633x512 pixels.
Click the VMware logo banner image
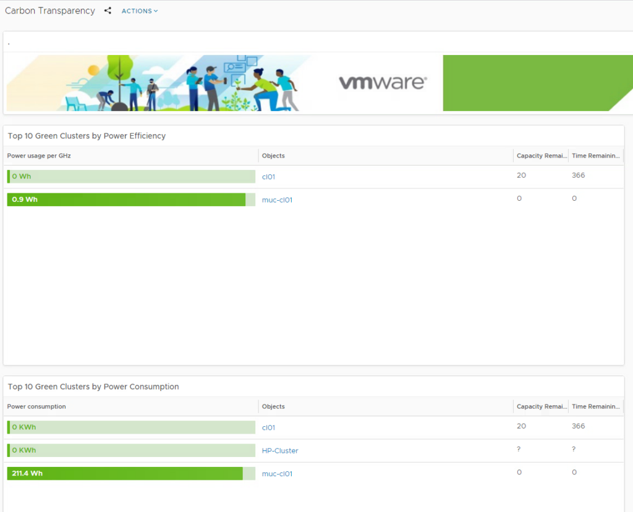[383, 83]
